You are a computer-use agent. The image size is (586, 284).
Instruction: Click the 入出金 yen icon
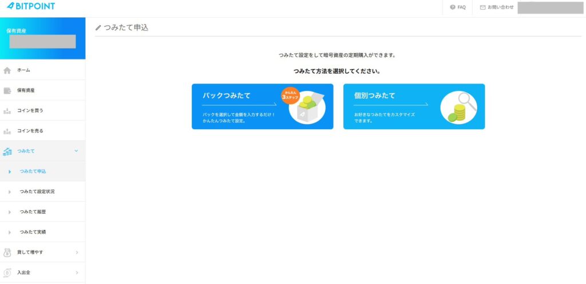(x=7, y=273)
